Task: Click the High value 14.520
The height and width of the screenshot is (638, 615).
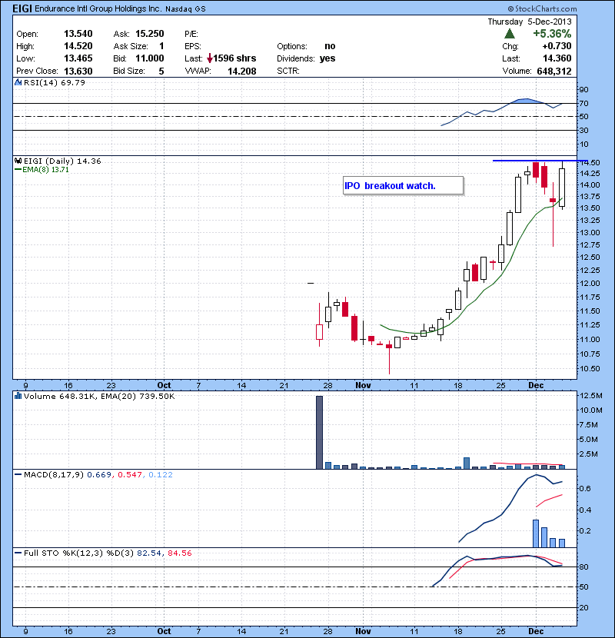Action: click(x=78, y=46)
